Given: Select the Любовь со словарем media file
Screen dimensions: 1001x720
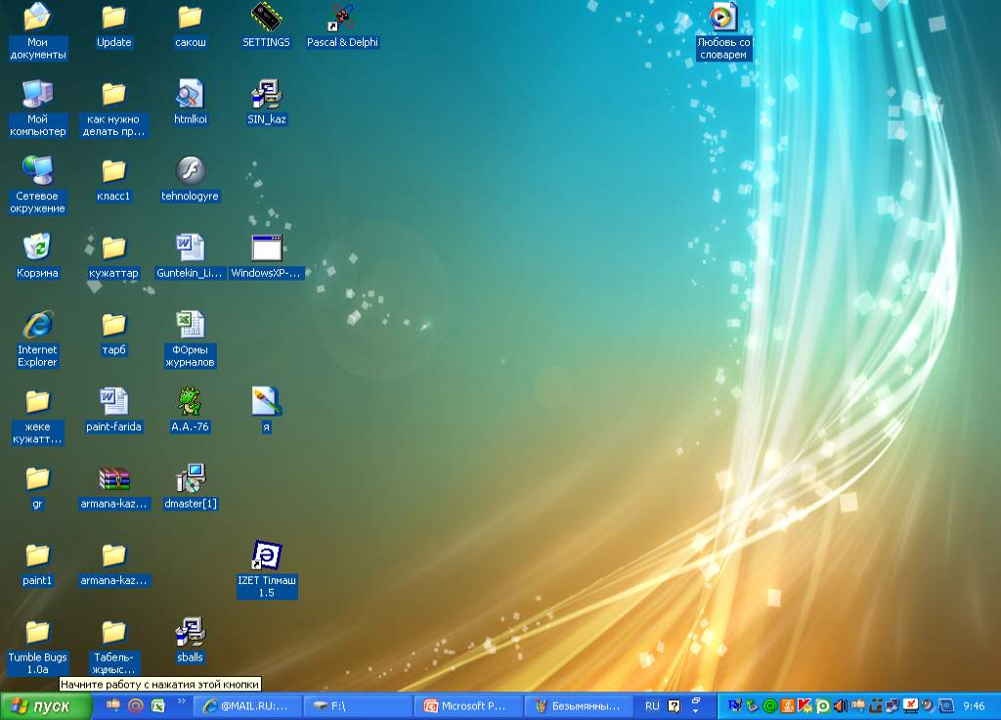Looking at the screenshot, I should [x=723, y=18].
